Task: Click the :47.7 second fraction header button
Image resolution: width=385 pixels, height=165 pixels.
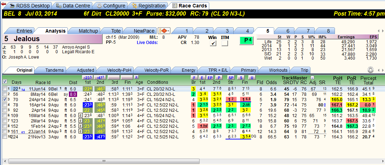Action: [x=99, y=77]
